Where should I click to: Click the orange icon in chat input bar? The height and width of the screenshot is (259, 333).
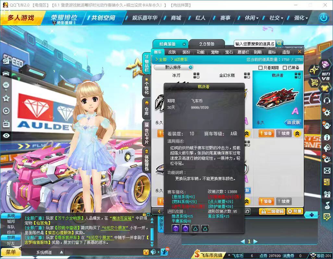point(146,252)
